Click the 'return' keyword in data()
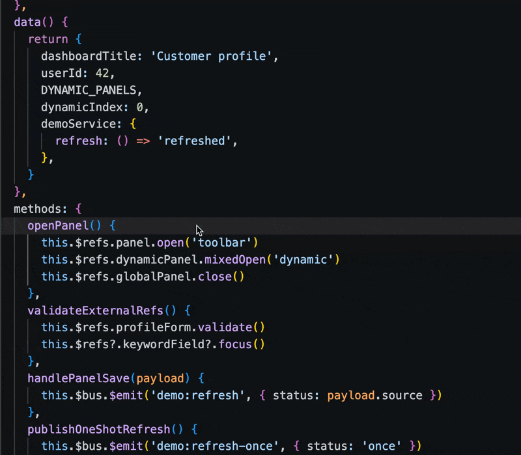 [x=48, y=39]
